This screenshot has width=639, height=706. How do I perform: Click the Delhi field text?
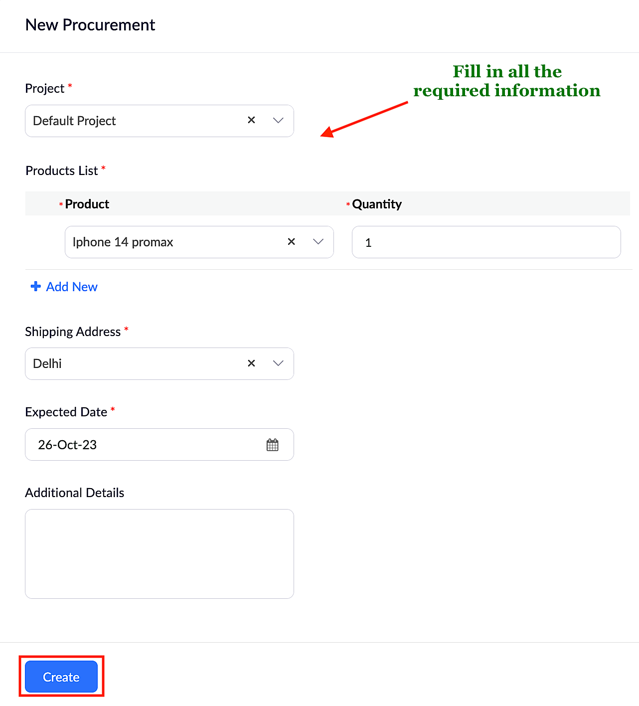tap(47, 363)
